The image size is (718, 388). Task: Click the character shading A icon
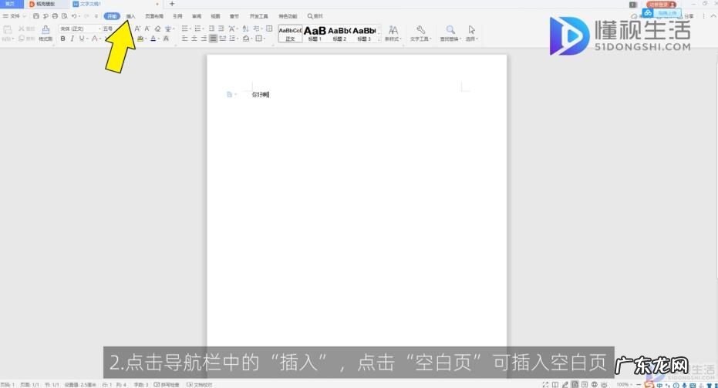tap(167, 39)
